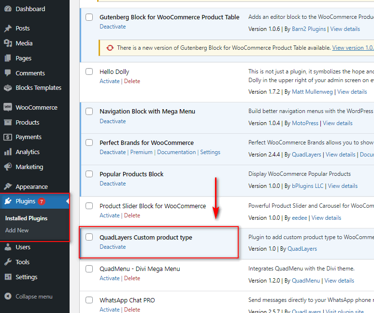Image resolution: width=374 pixels, height=313 pixels.
Task: Open Installed Plugins submenu item
Action: pyautogui.click(x=26, y=218)
